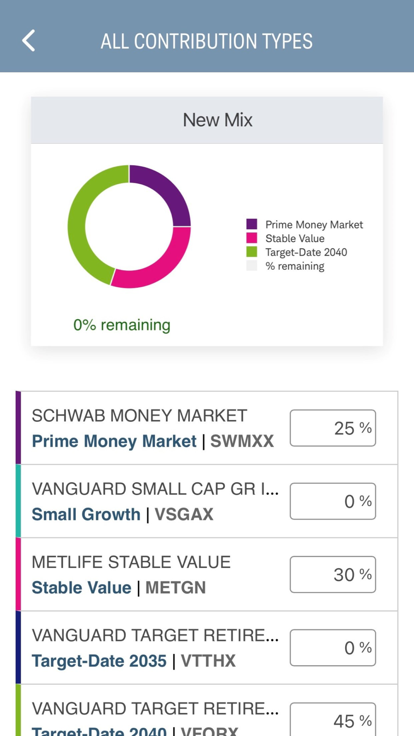Edit the MetLife Stable Value percentage field
The image size is (414, 736).
click(332, 575)
